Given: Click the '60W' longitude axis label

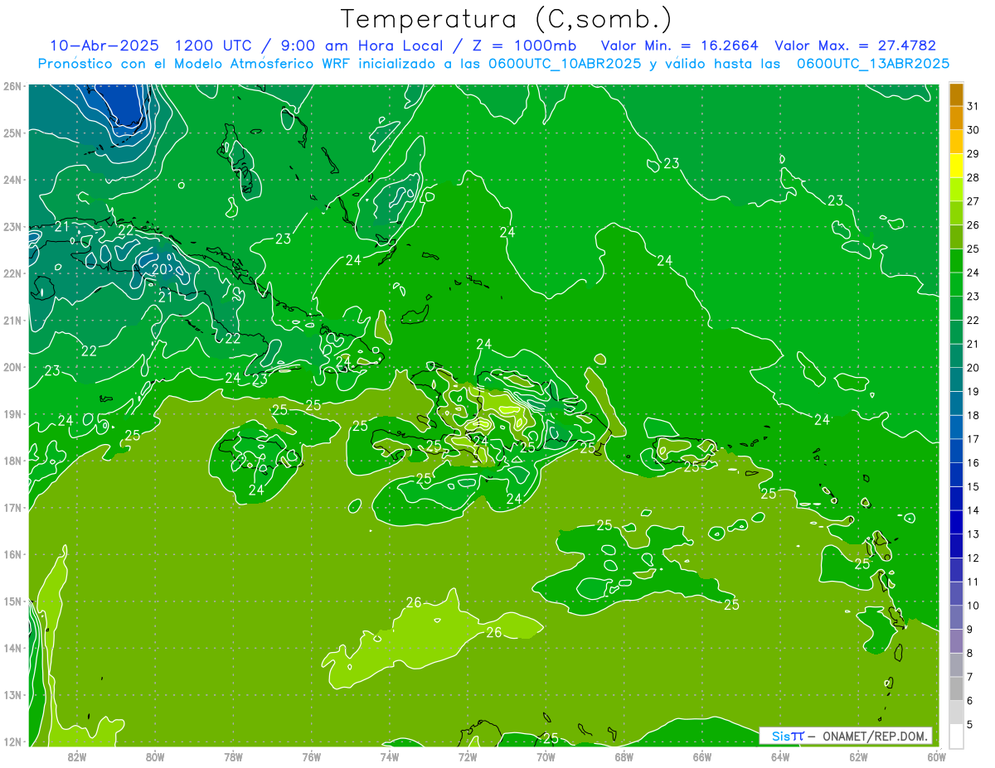Looking at the screenshot, I should 936,756.
